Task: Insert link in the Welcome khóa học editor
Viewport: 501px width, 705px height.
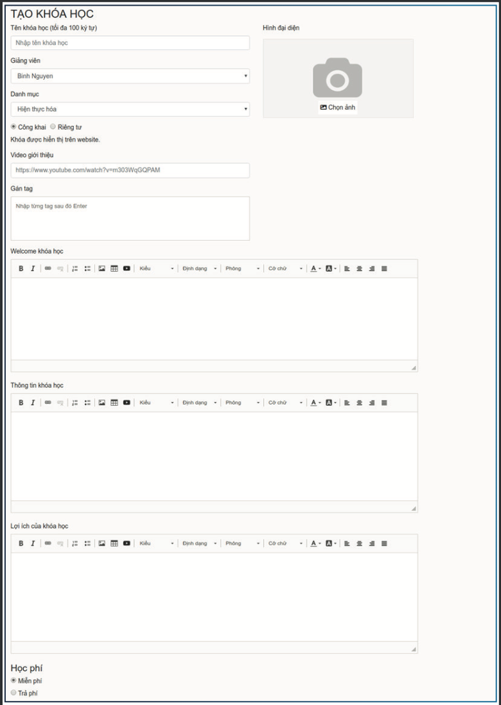Action: click(x=48, y=268)
